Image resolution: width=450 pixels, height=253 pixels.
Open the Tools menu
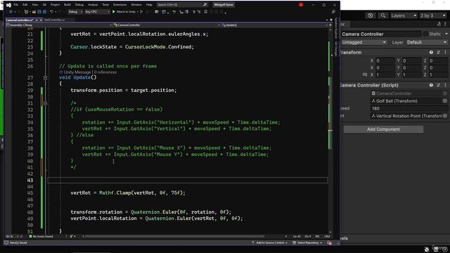pyautogui.click(x=105, y=5)
